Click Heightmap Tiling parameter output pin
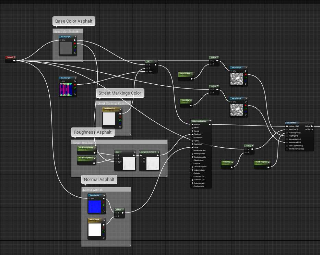Image resolution: width=320 pixels, height=255 pixels. click(x=191, y=79)
